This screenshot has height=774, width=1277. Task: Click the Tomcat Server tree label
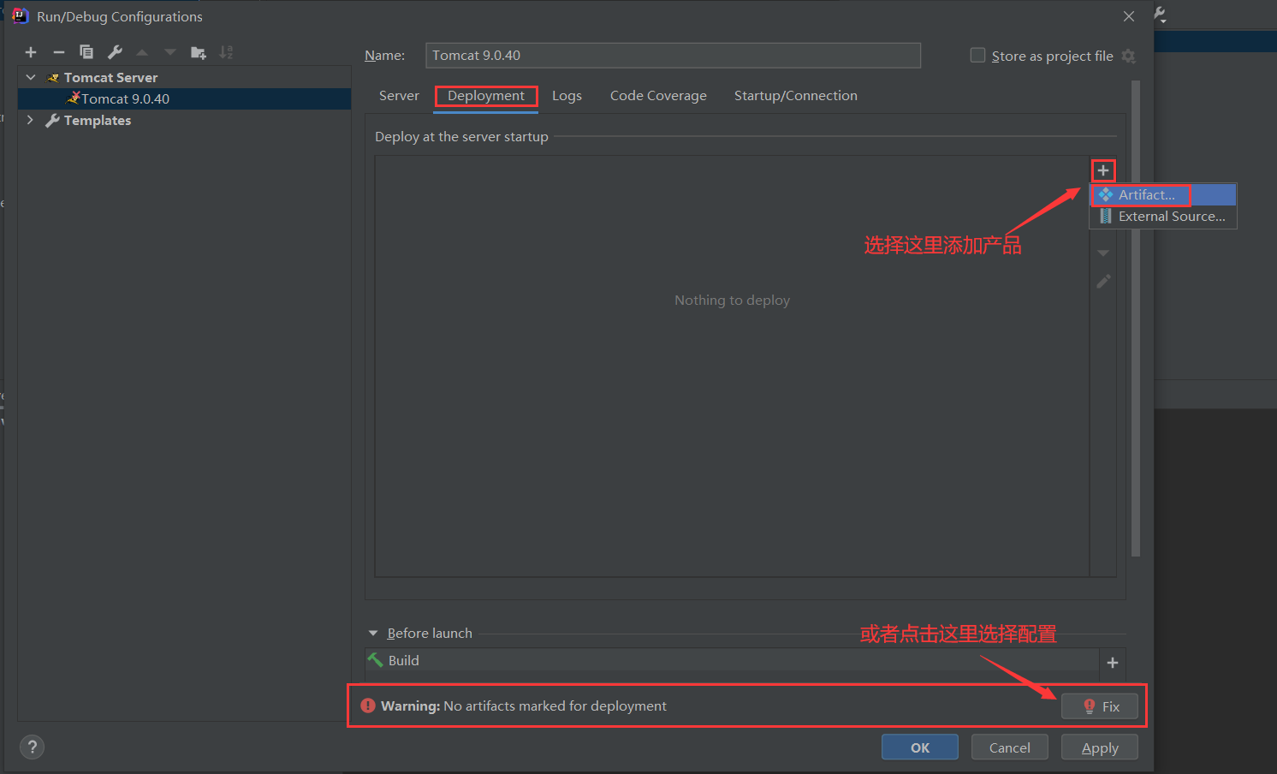(110, 78)
